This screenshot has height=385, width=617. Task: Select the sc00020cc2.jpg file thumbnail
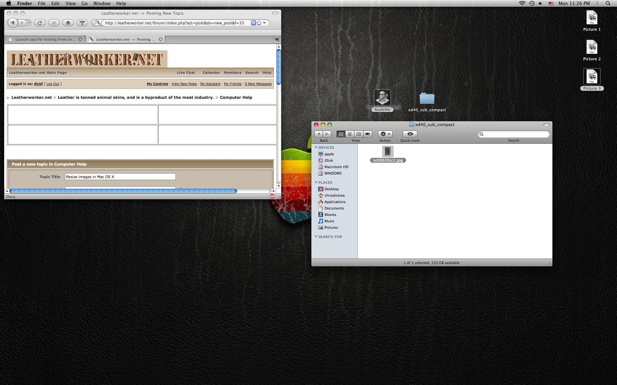(x=388, y=151)
